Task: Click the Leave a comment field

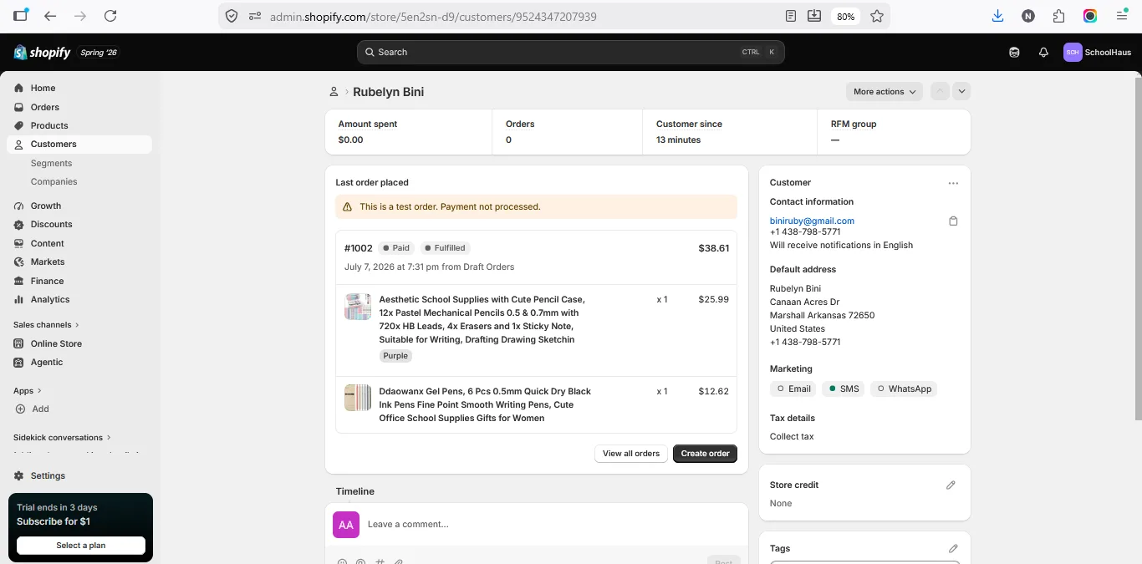Action: click(552, 524)
